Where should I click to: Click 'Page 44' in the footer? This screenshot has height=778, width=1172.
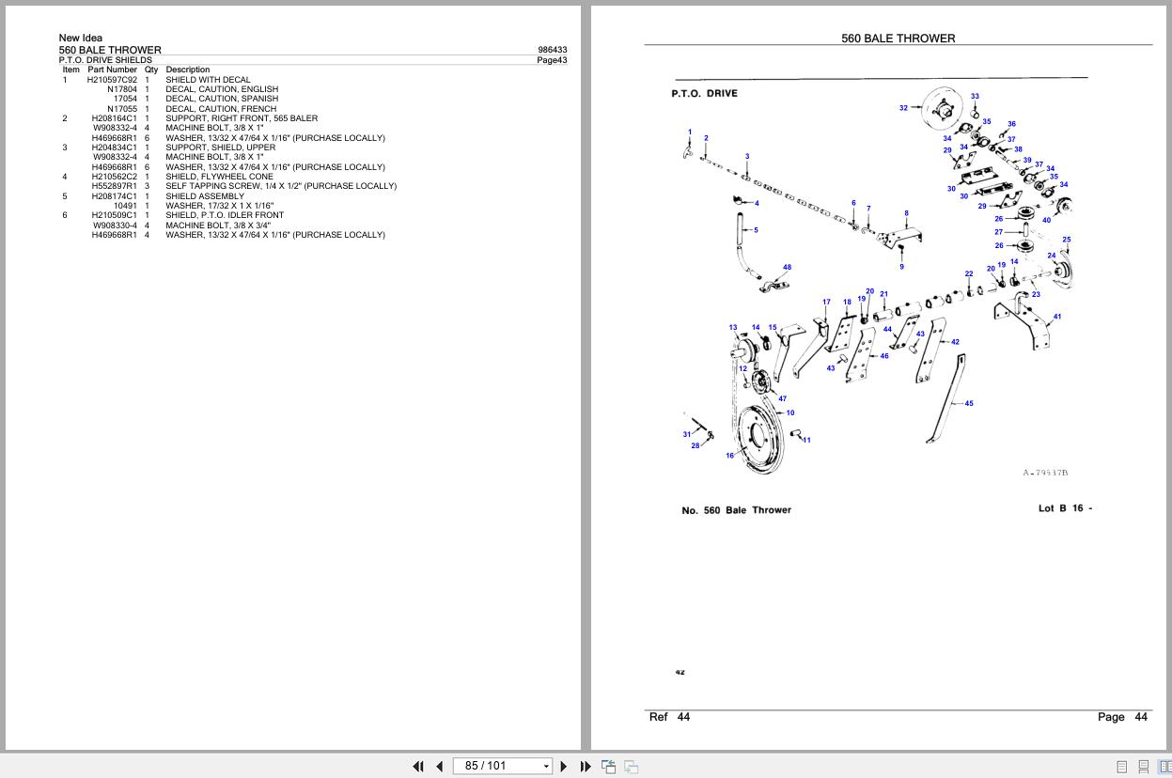(x=1122, y=717)
